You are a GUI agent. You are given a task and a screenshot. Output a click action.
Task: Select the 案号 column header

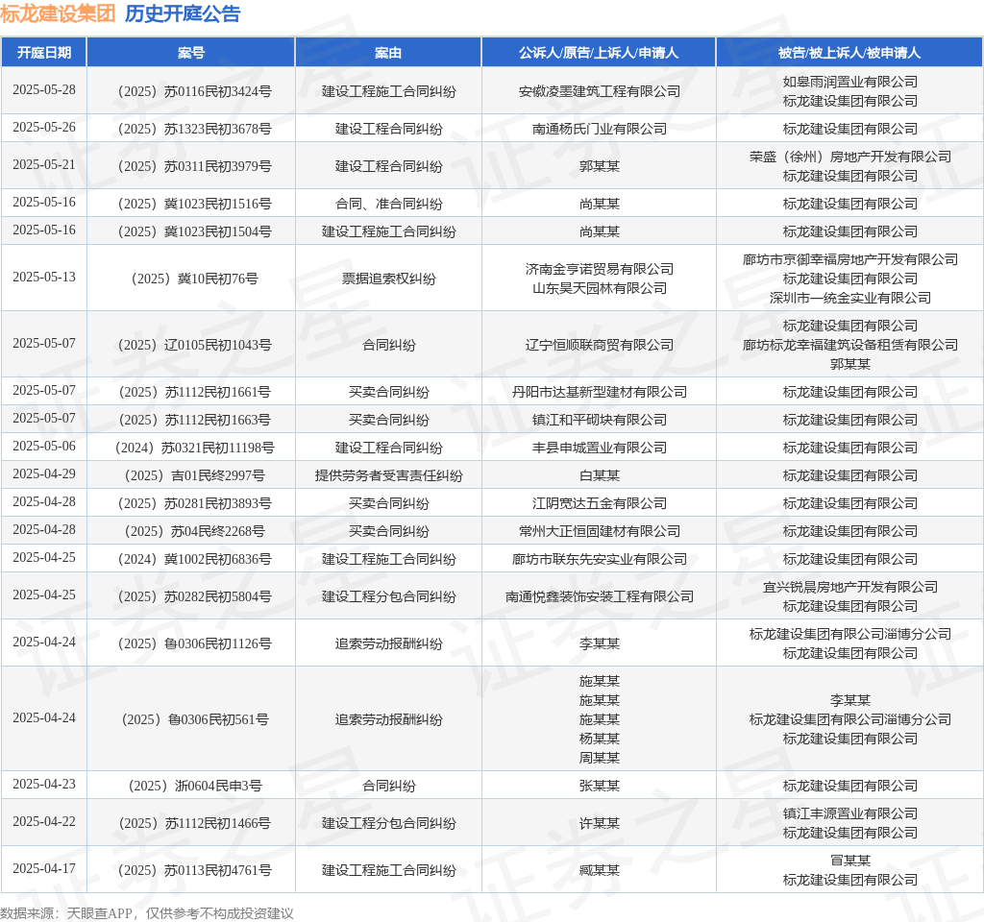tap(191, 53)
